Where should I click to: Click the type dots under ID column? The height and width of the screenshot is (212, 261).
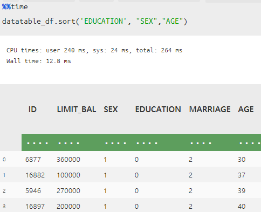coord(37,143)
